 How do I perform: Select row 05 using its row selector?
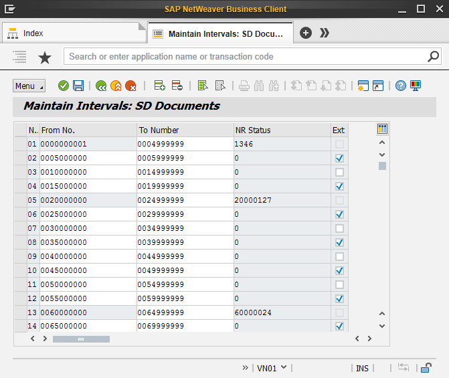coord(21,200)
